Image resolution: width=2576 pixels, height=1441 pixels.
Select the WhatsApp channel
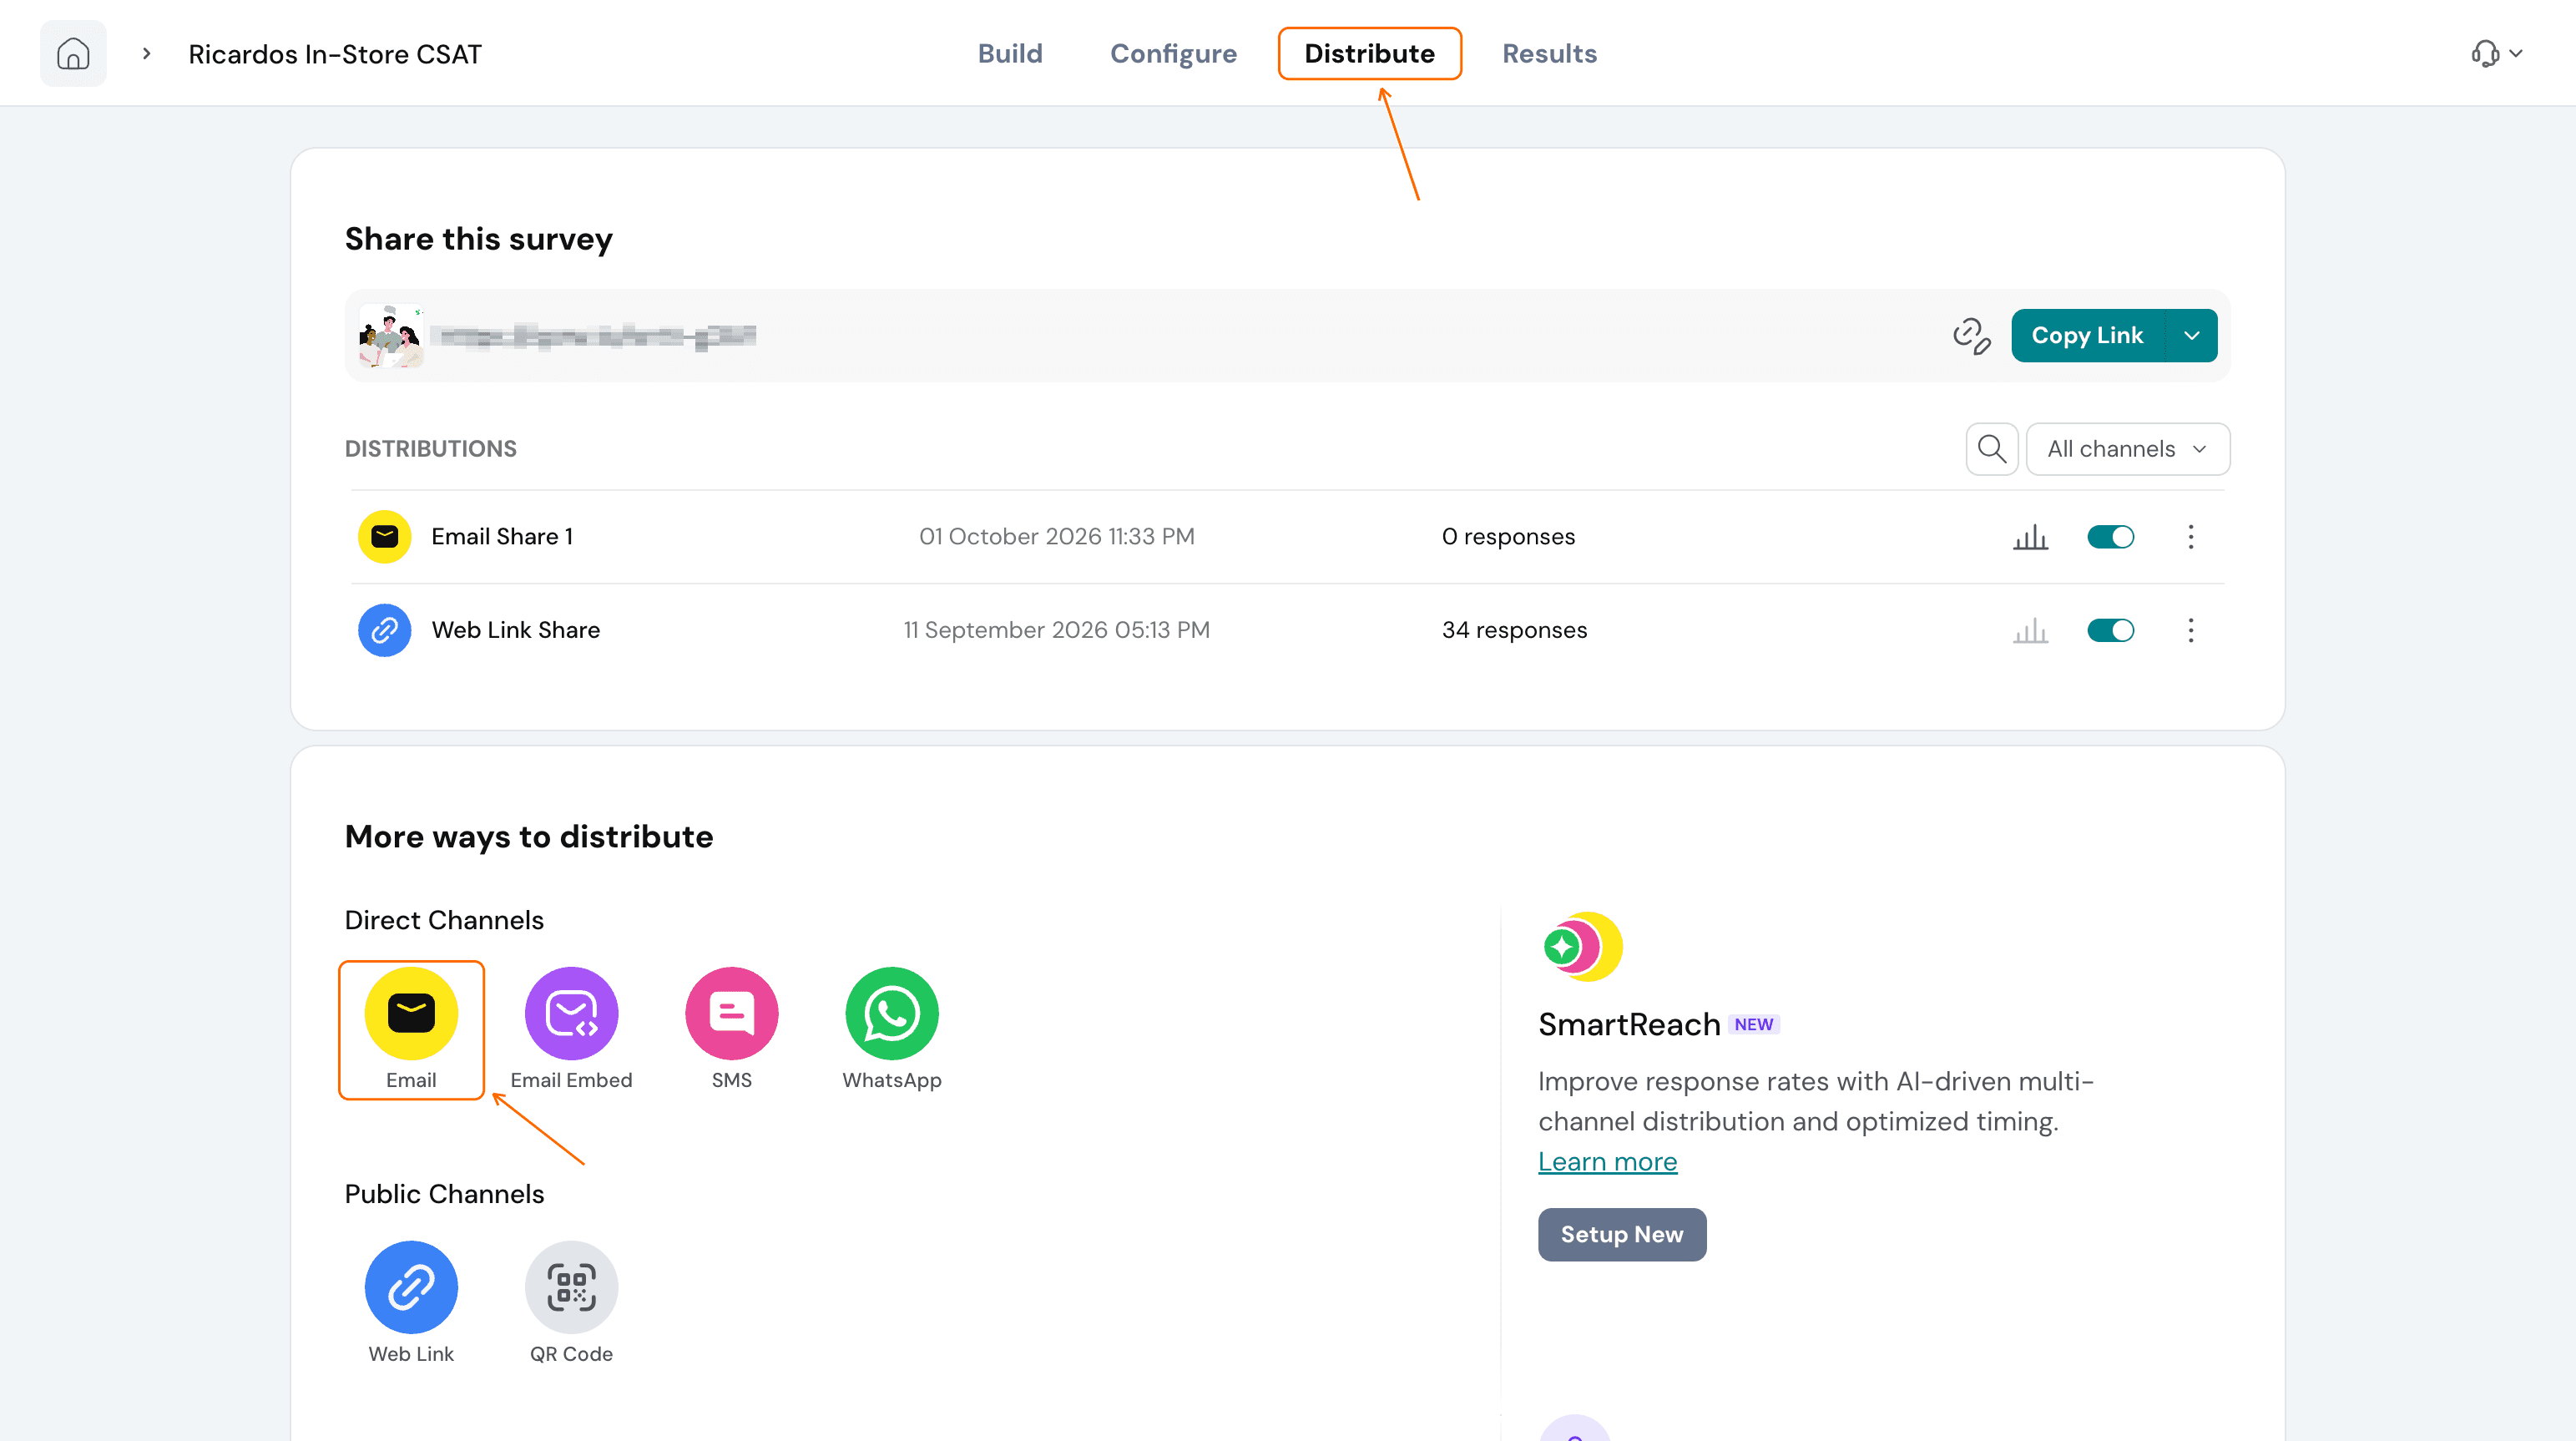891,1030
